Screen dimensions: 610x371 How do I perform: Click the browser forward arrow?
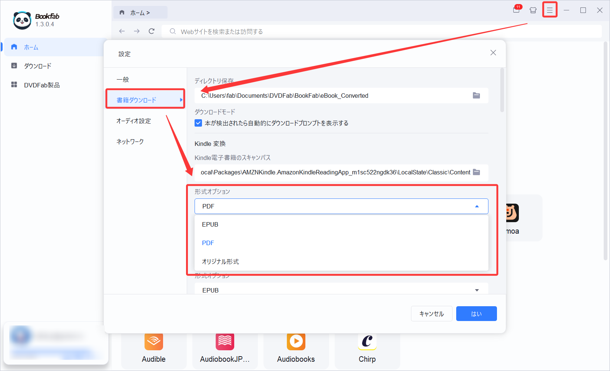click(137, 31)
